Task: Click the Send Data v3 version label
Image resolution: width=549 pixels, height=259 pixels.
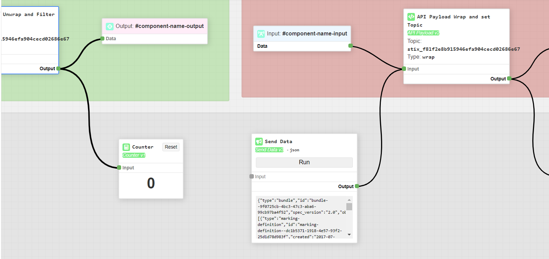Action: 269,150
